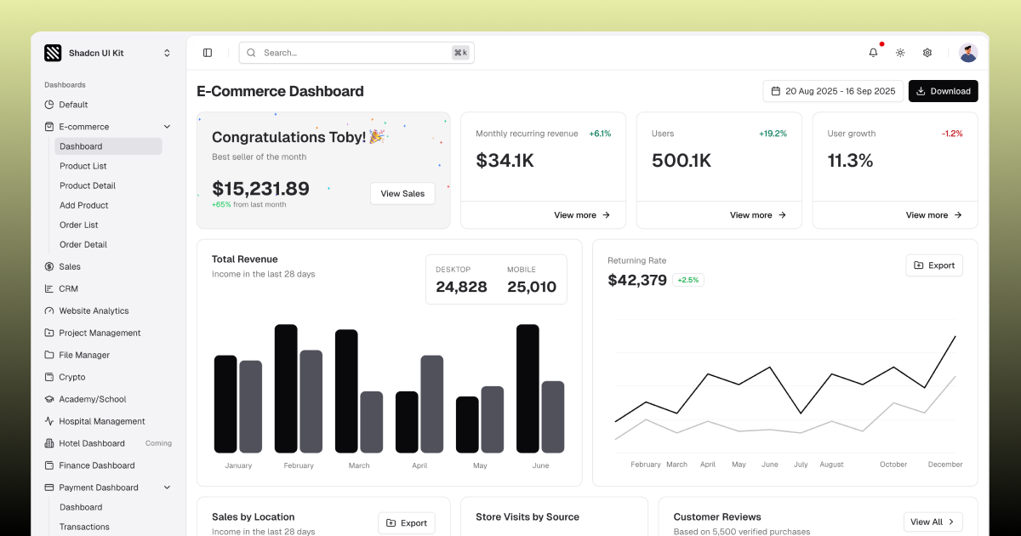Click the Sales dollar icon in the sidebar
Viewport: 1021px width, 536px height.
(49, 266)
